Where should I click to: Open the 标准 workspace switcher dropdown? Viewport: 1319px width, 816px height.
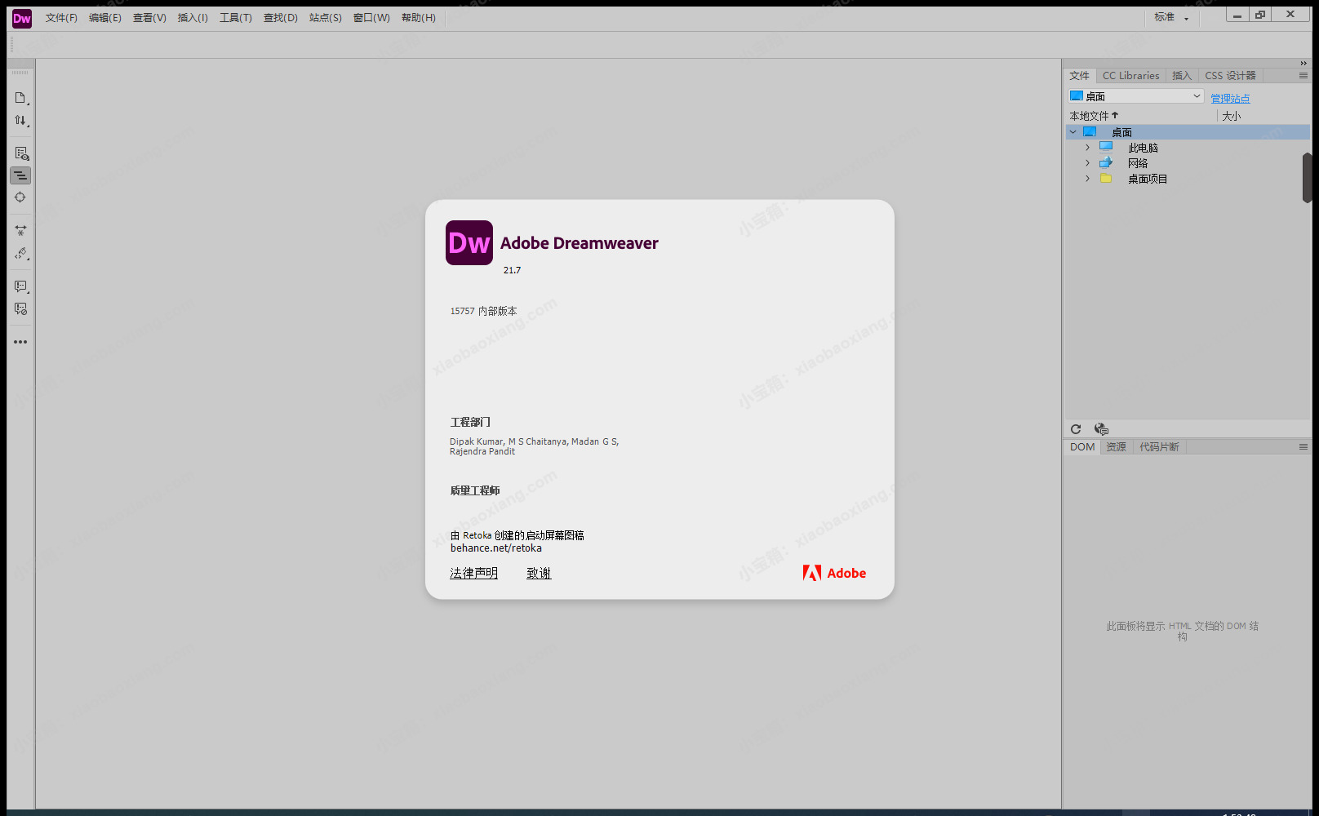tap(1171, 17)
